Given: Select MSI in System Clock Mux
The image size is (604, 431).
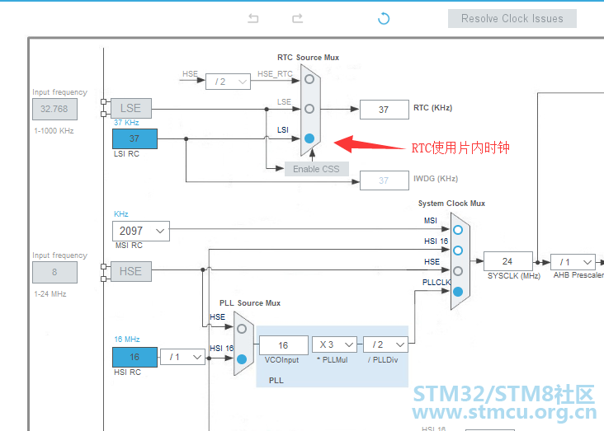Looking at the screenshot, I should point(458,230).
